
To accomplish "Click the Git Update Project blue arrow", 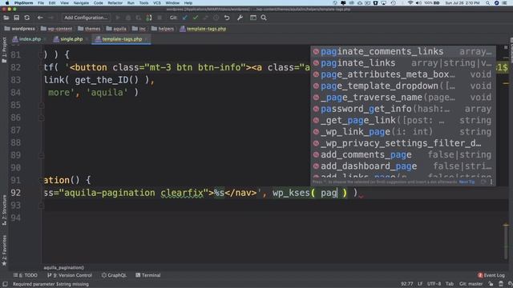I will (185, 18).
